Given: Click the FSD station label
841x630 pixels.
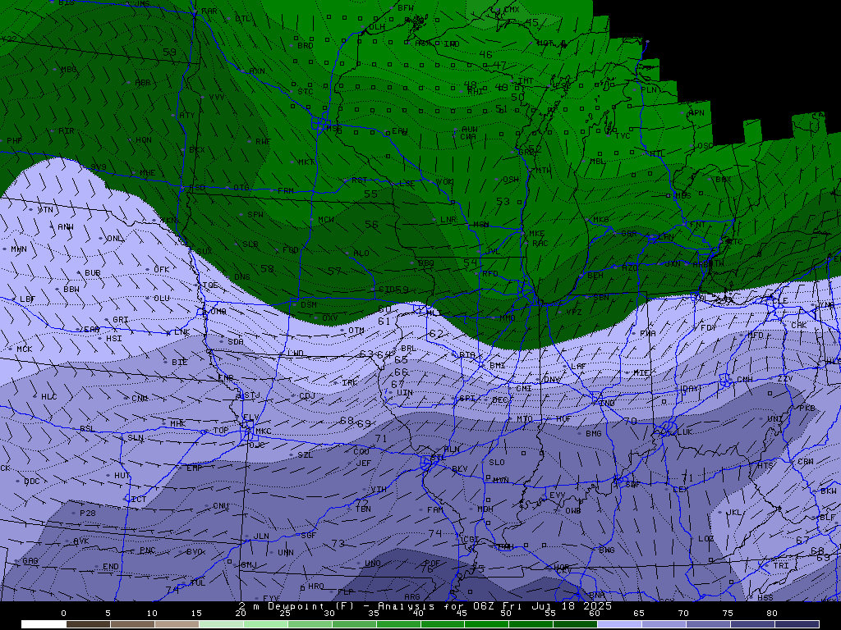Looking at the screenshot, I should point(197,188).
